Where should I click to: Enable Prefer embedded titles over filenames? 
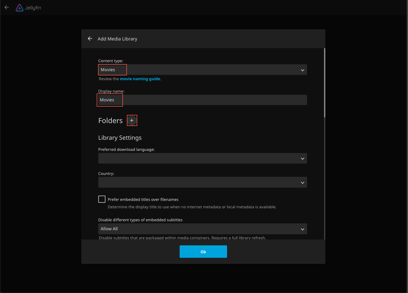[x=102, y=199]
